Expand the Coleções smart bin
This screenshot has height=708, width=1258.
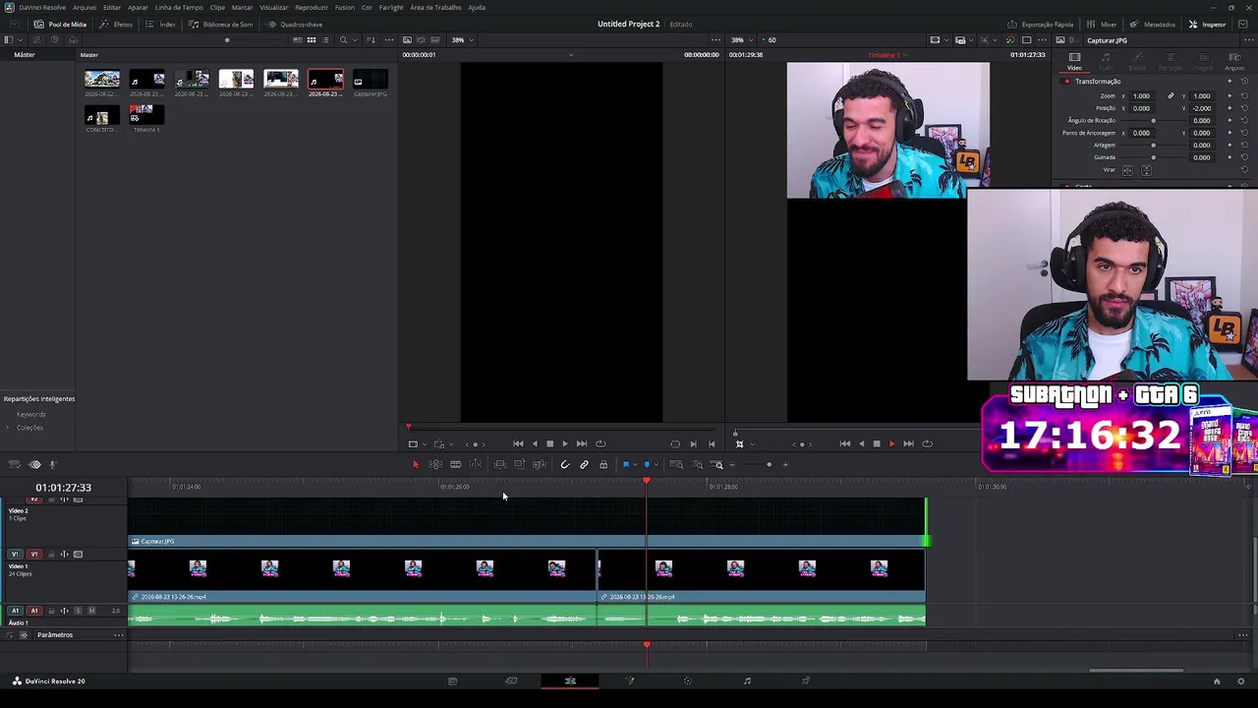pos(8,428)
